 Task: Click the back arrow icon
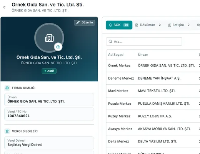[x=5, y=7]
